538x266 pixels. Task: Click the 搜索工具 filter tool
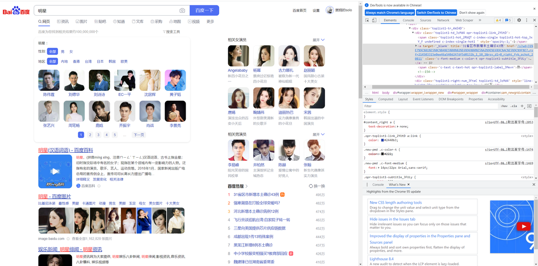pyautogui.click(x=171, y=32)
